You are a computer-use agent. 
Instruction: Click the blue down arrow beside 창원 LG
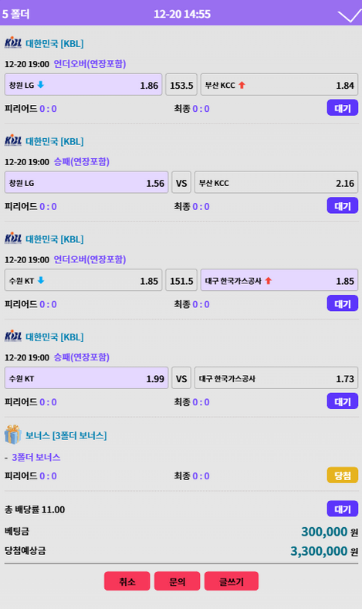point(40,85)
